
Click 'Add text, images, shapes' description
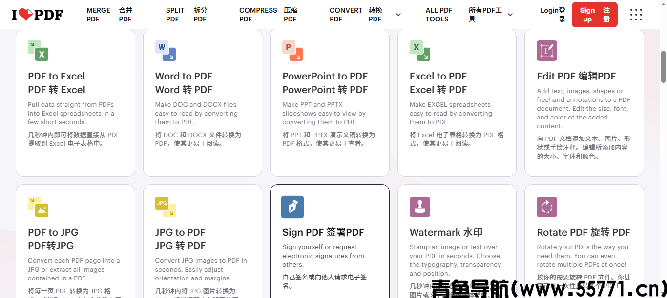(584, 108)
